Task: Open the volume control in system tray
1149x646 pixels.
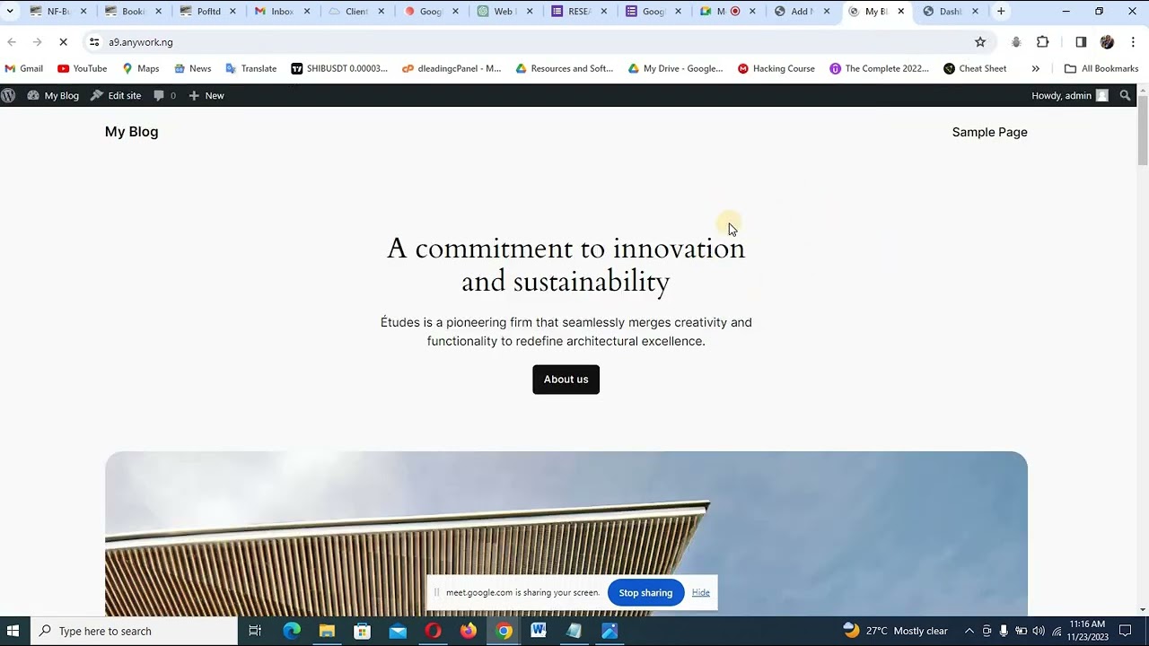Action: tap(1039, 631)
